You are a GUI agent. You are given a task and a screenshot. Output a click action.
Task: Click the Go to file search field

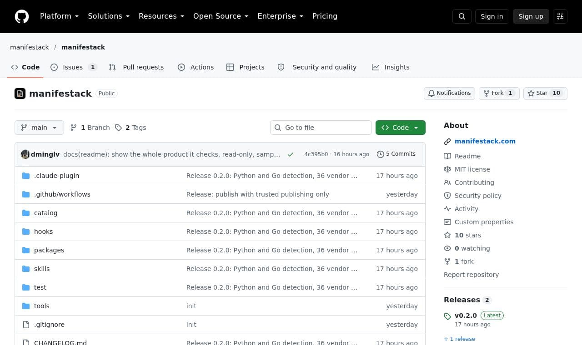321,128
